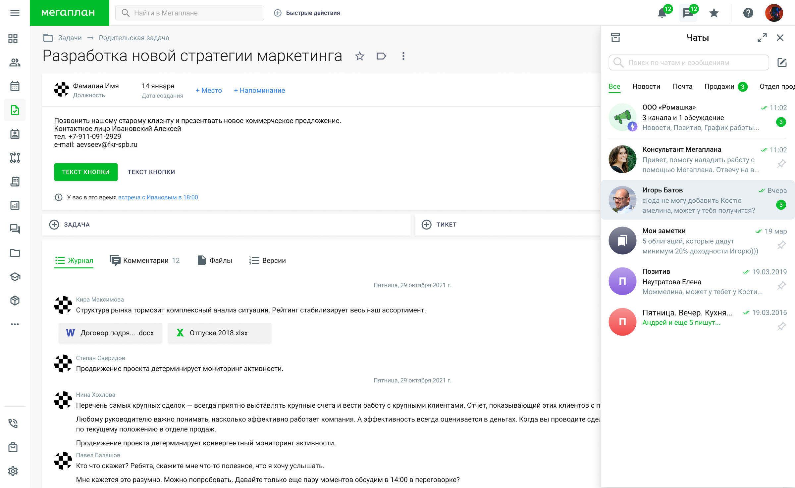Open the archive icon in the Чаты panel
Viewport: 795px width, 488px height.
[x=616, y=38]
